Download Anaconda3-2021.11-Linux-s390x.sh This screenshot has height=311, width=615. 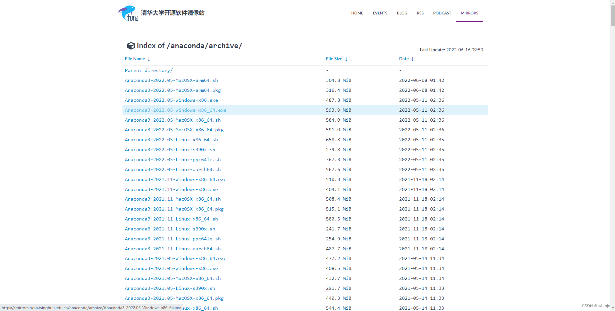[170, 229]
